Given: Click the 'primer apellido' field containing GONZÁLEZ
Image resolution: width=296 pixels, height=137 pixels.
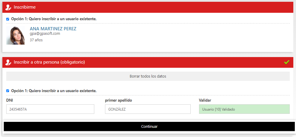Looking at the screenshot, I should coord(148,109).
